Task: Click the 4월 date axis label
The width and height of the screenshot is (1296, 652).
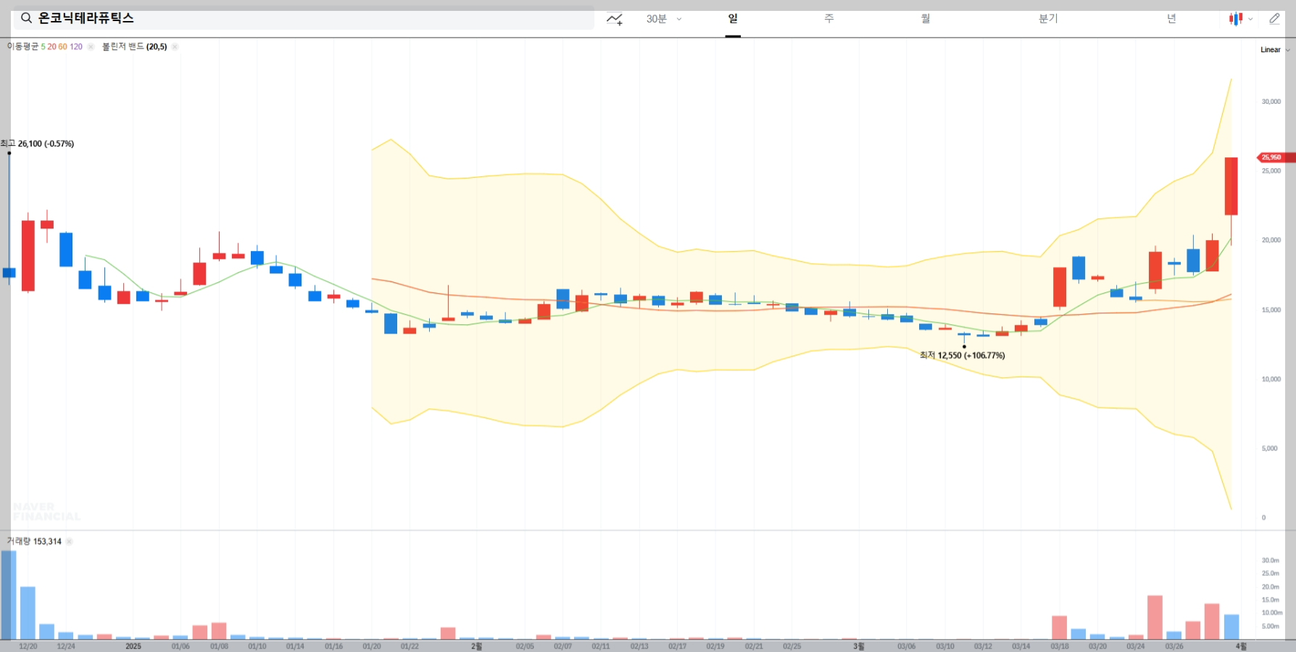Action: pos(1241,646)
